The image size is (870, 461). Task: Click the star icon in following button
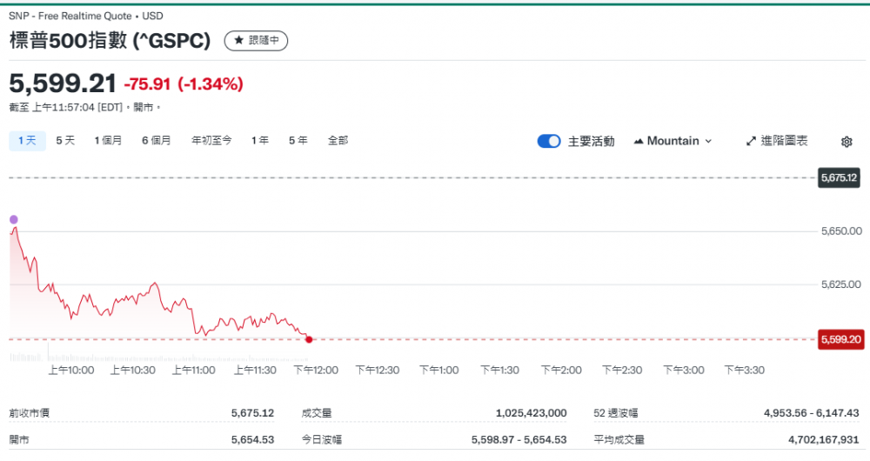[238, 40]
